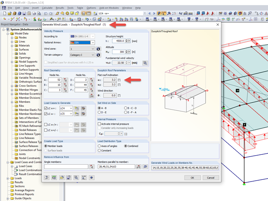The width and height of the screenshot is (268, 201).
Task: Click the Save icon in main toolbar
Action: 24,13
